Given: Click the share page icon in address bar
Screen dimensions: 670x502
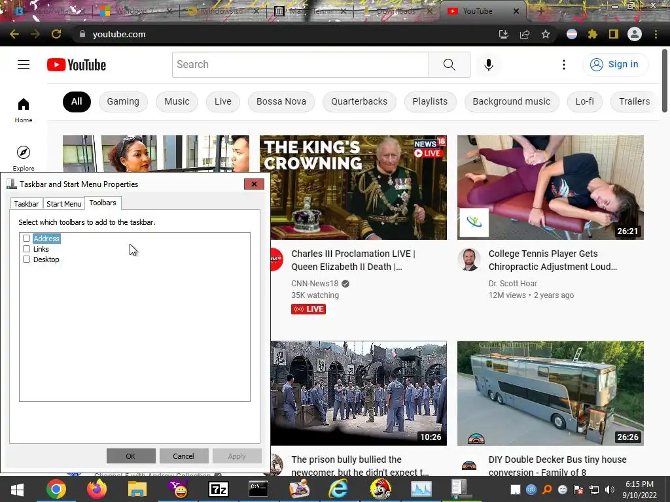Looking at the screenshot, I should pos(525,34).
